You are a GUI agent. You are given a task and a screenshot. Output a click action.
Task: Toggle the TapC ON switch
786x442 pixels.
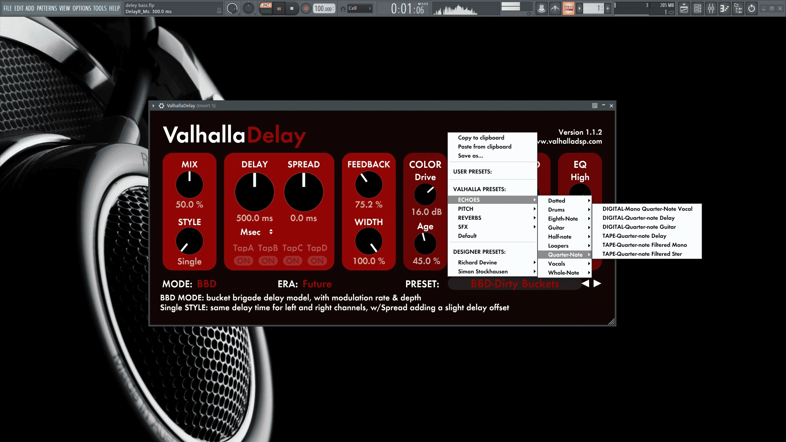pyautogui.click(x=293, y=261)
